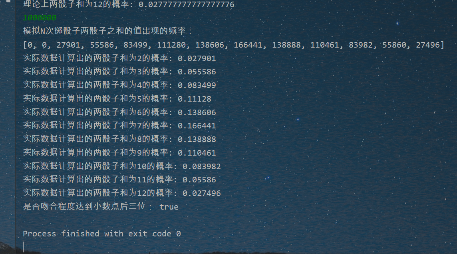Select the sum 6 probability line 0.138606
The width and height of the screenshot is (457, 254).
pos(119,112)
